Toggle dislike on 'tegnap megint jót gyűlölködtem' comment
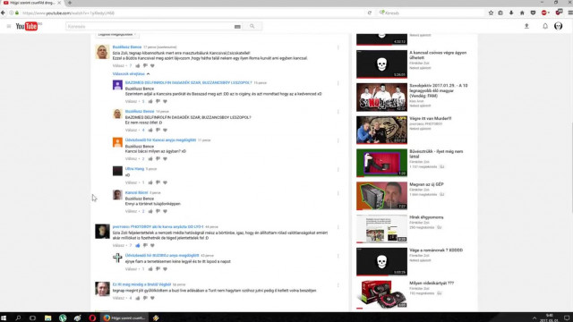 click(x=145, y=298)
